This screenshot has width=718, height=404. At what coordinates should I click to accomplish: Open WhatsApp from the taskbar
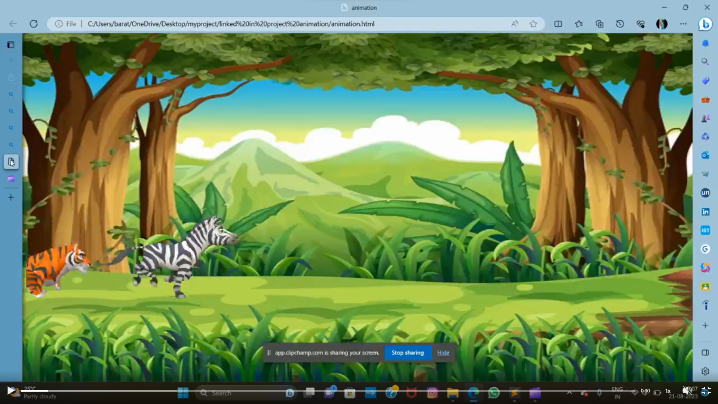[x=494, y=393]
